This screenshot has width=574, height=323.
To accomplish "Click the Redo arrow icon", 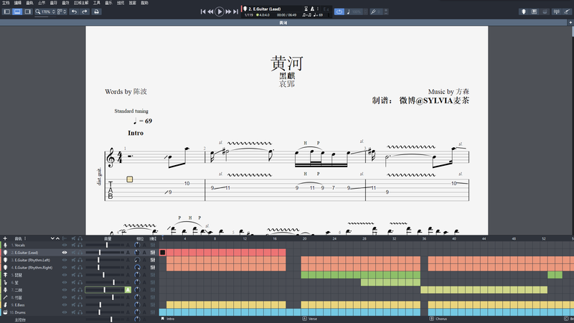I will (85, 11).
